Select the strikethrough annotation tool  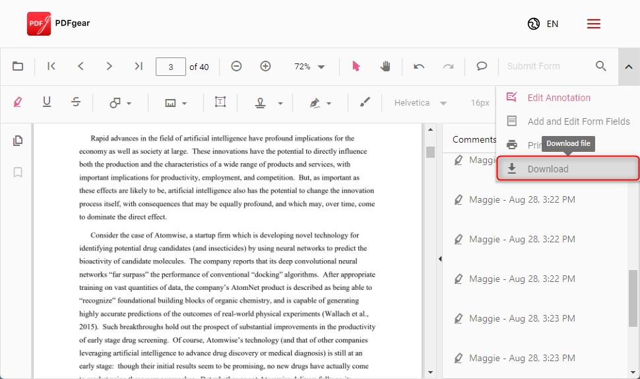[76, 102]
